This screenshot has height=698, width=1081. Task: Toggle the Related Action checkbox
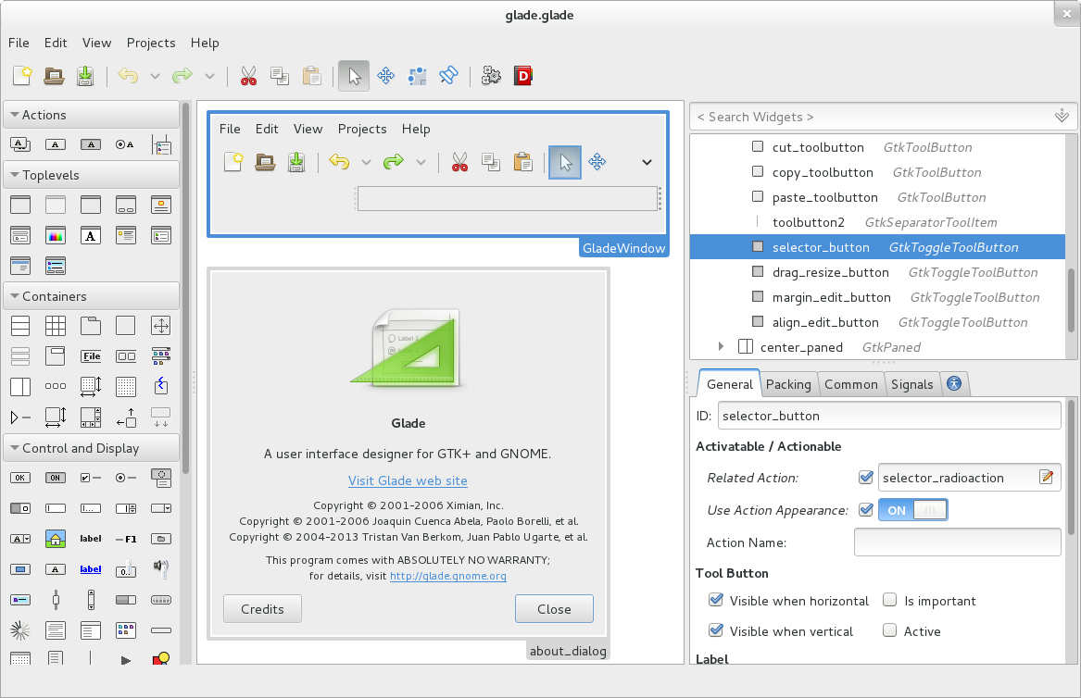point(866,477)
